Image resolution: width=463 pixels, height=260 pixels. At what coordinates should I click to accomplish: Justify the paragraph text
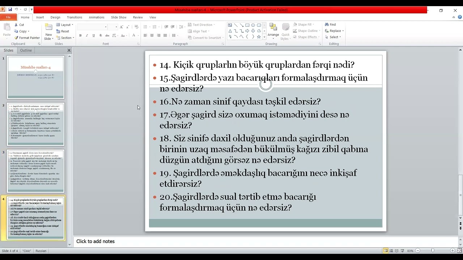pyautogui.click(x=165, y=35)
